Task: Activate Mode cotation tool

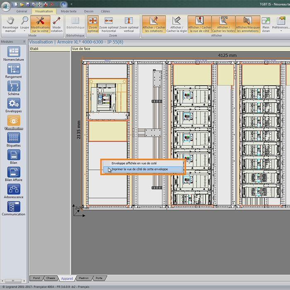Action: click(57, 24)
